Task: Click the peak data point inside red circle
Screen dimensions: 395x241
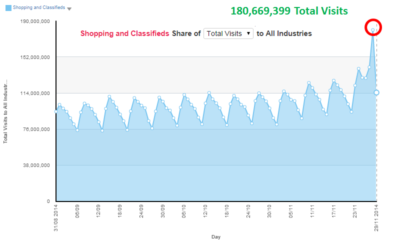Action: click(x=373, y=30)
